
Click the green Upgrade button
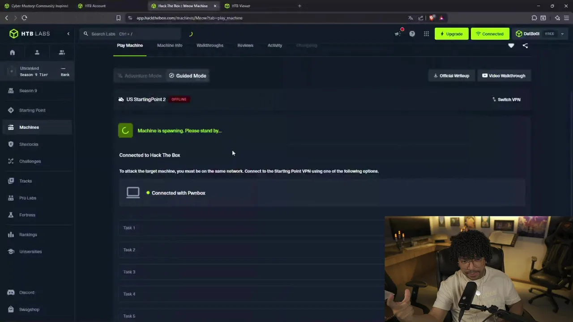[451, 34]
